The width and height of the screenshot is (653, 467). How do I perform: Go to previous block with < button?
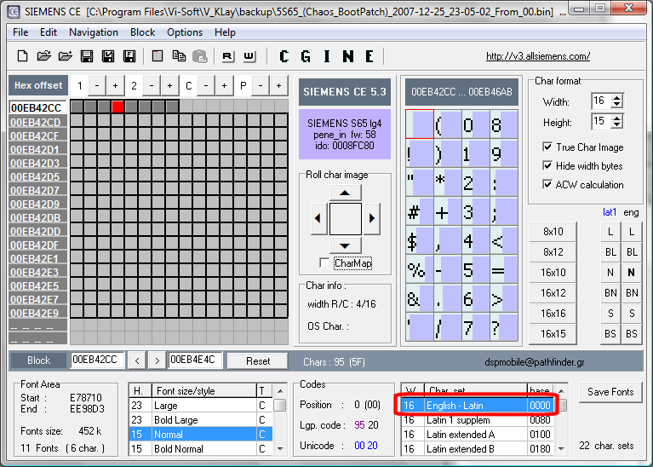click(137, 360)
